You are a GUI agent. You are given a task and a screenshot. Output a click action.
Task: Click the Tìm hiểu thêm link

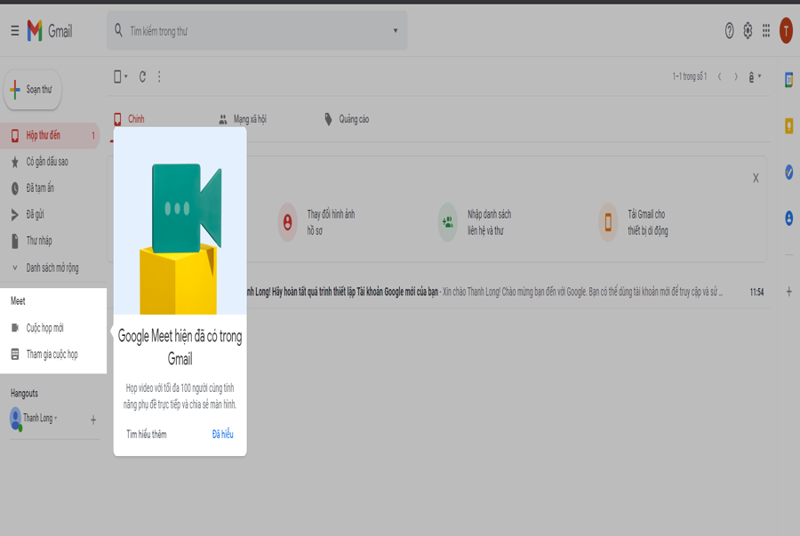click(x=147, y=434)
